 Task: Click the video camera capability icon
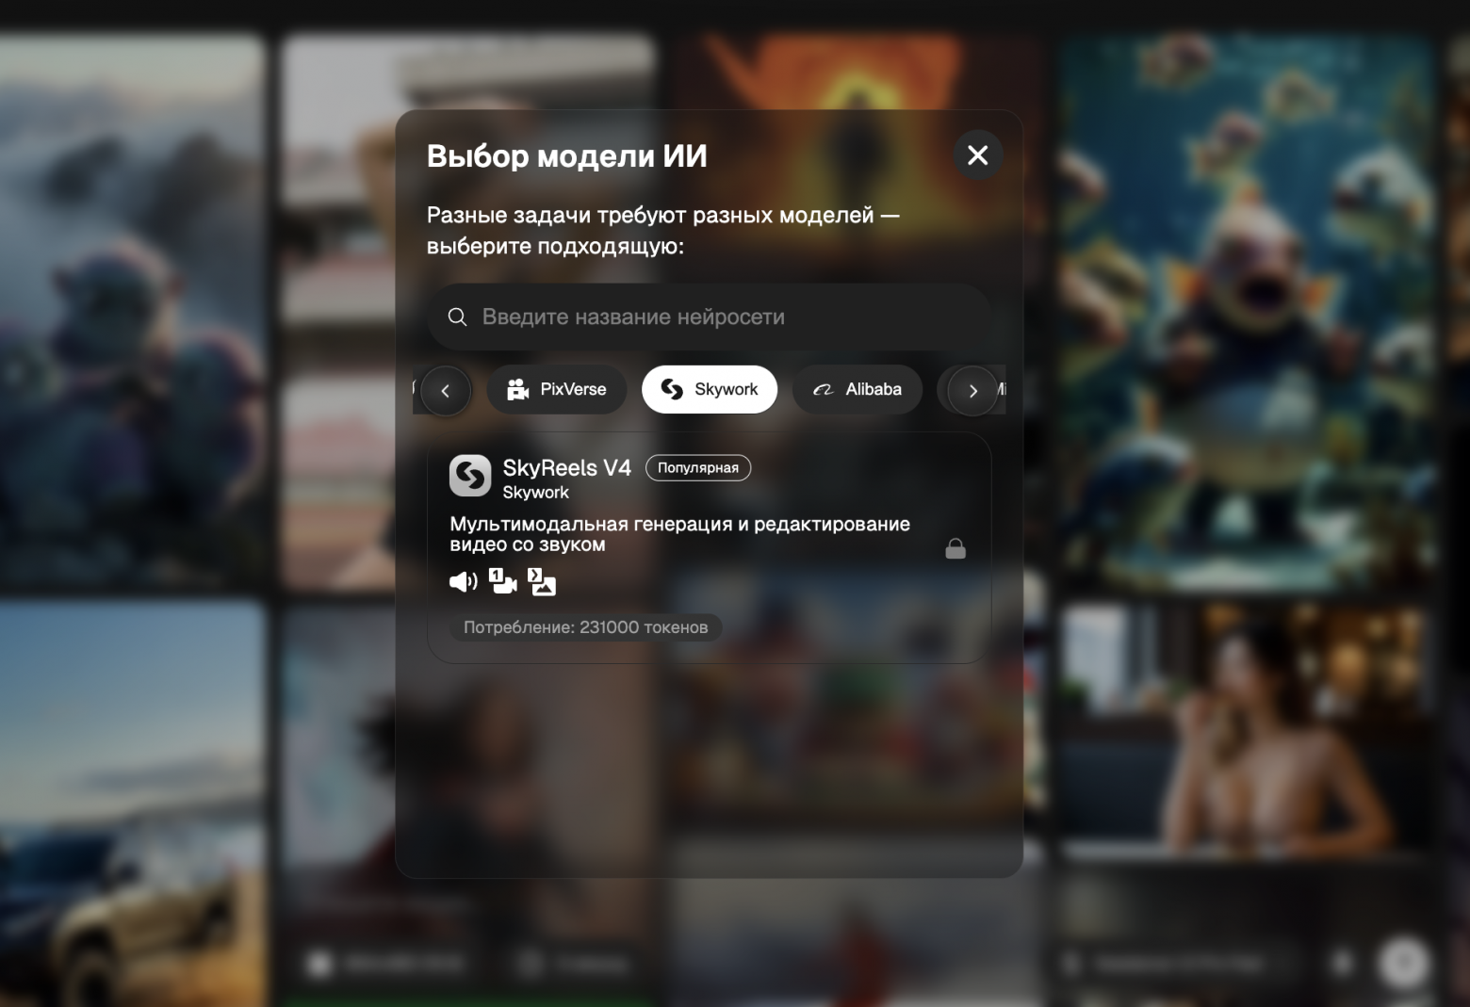click(503, 582)
